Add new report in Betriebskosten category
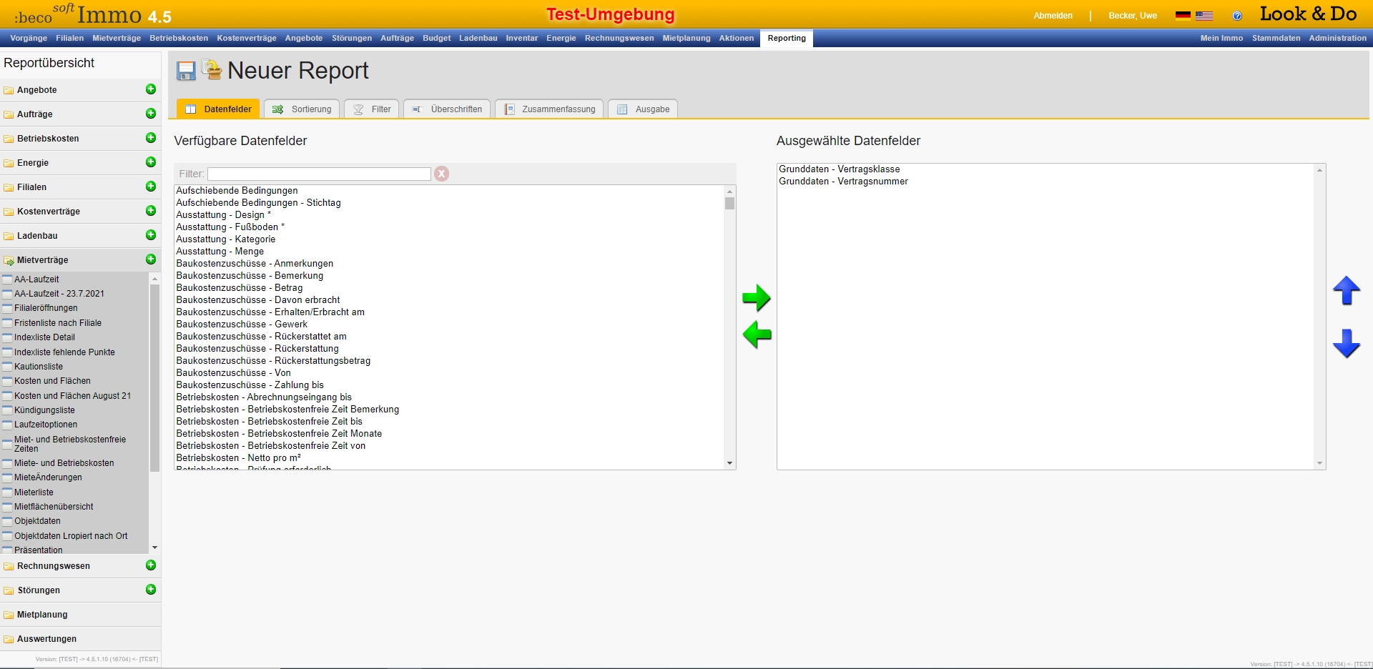Screen dimensions: 1373x669 pos(151,138)
